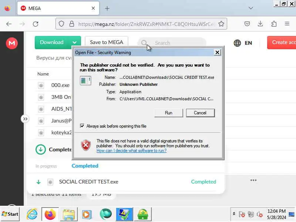Click the browser forward arrow
This screenshot has height=222, width=296.
tap(22, 24)
